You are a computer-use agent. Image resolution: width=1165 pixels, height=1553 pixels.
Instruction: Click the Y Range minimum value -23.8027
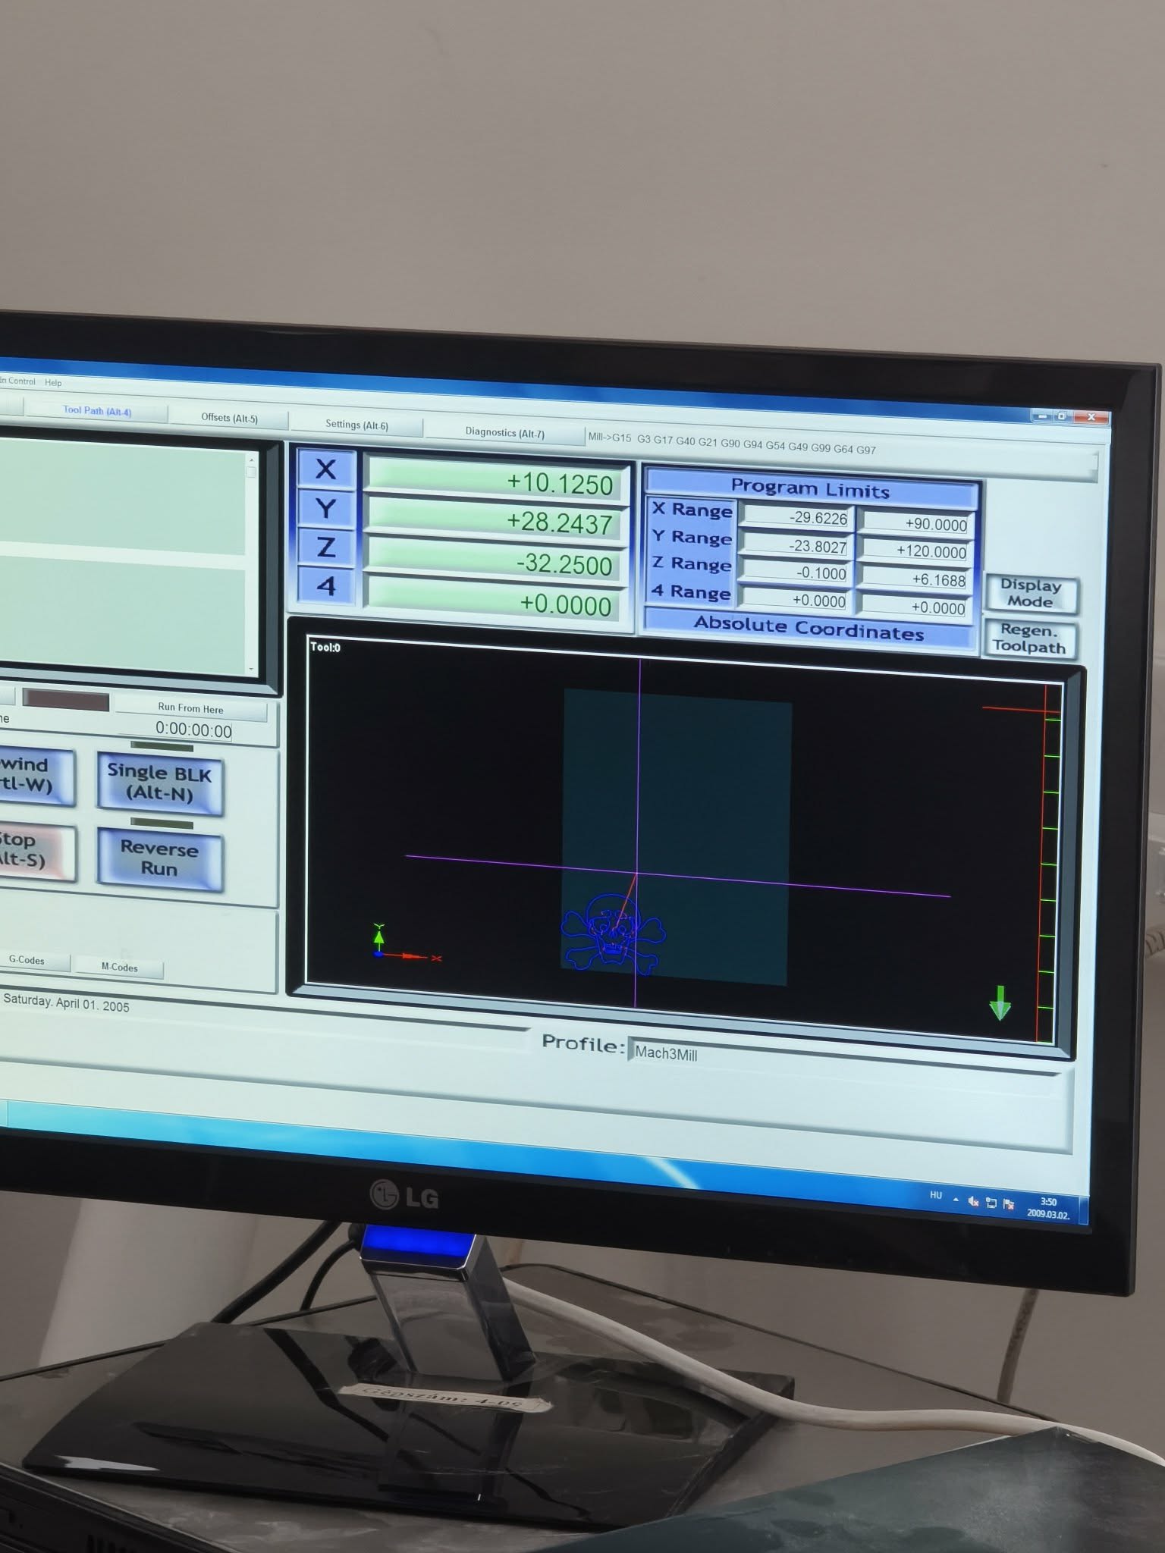tap(796, 545)
